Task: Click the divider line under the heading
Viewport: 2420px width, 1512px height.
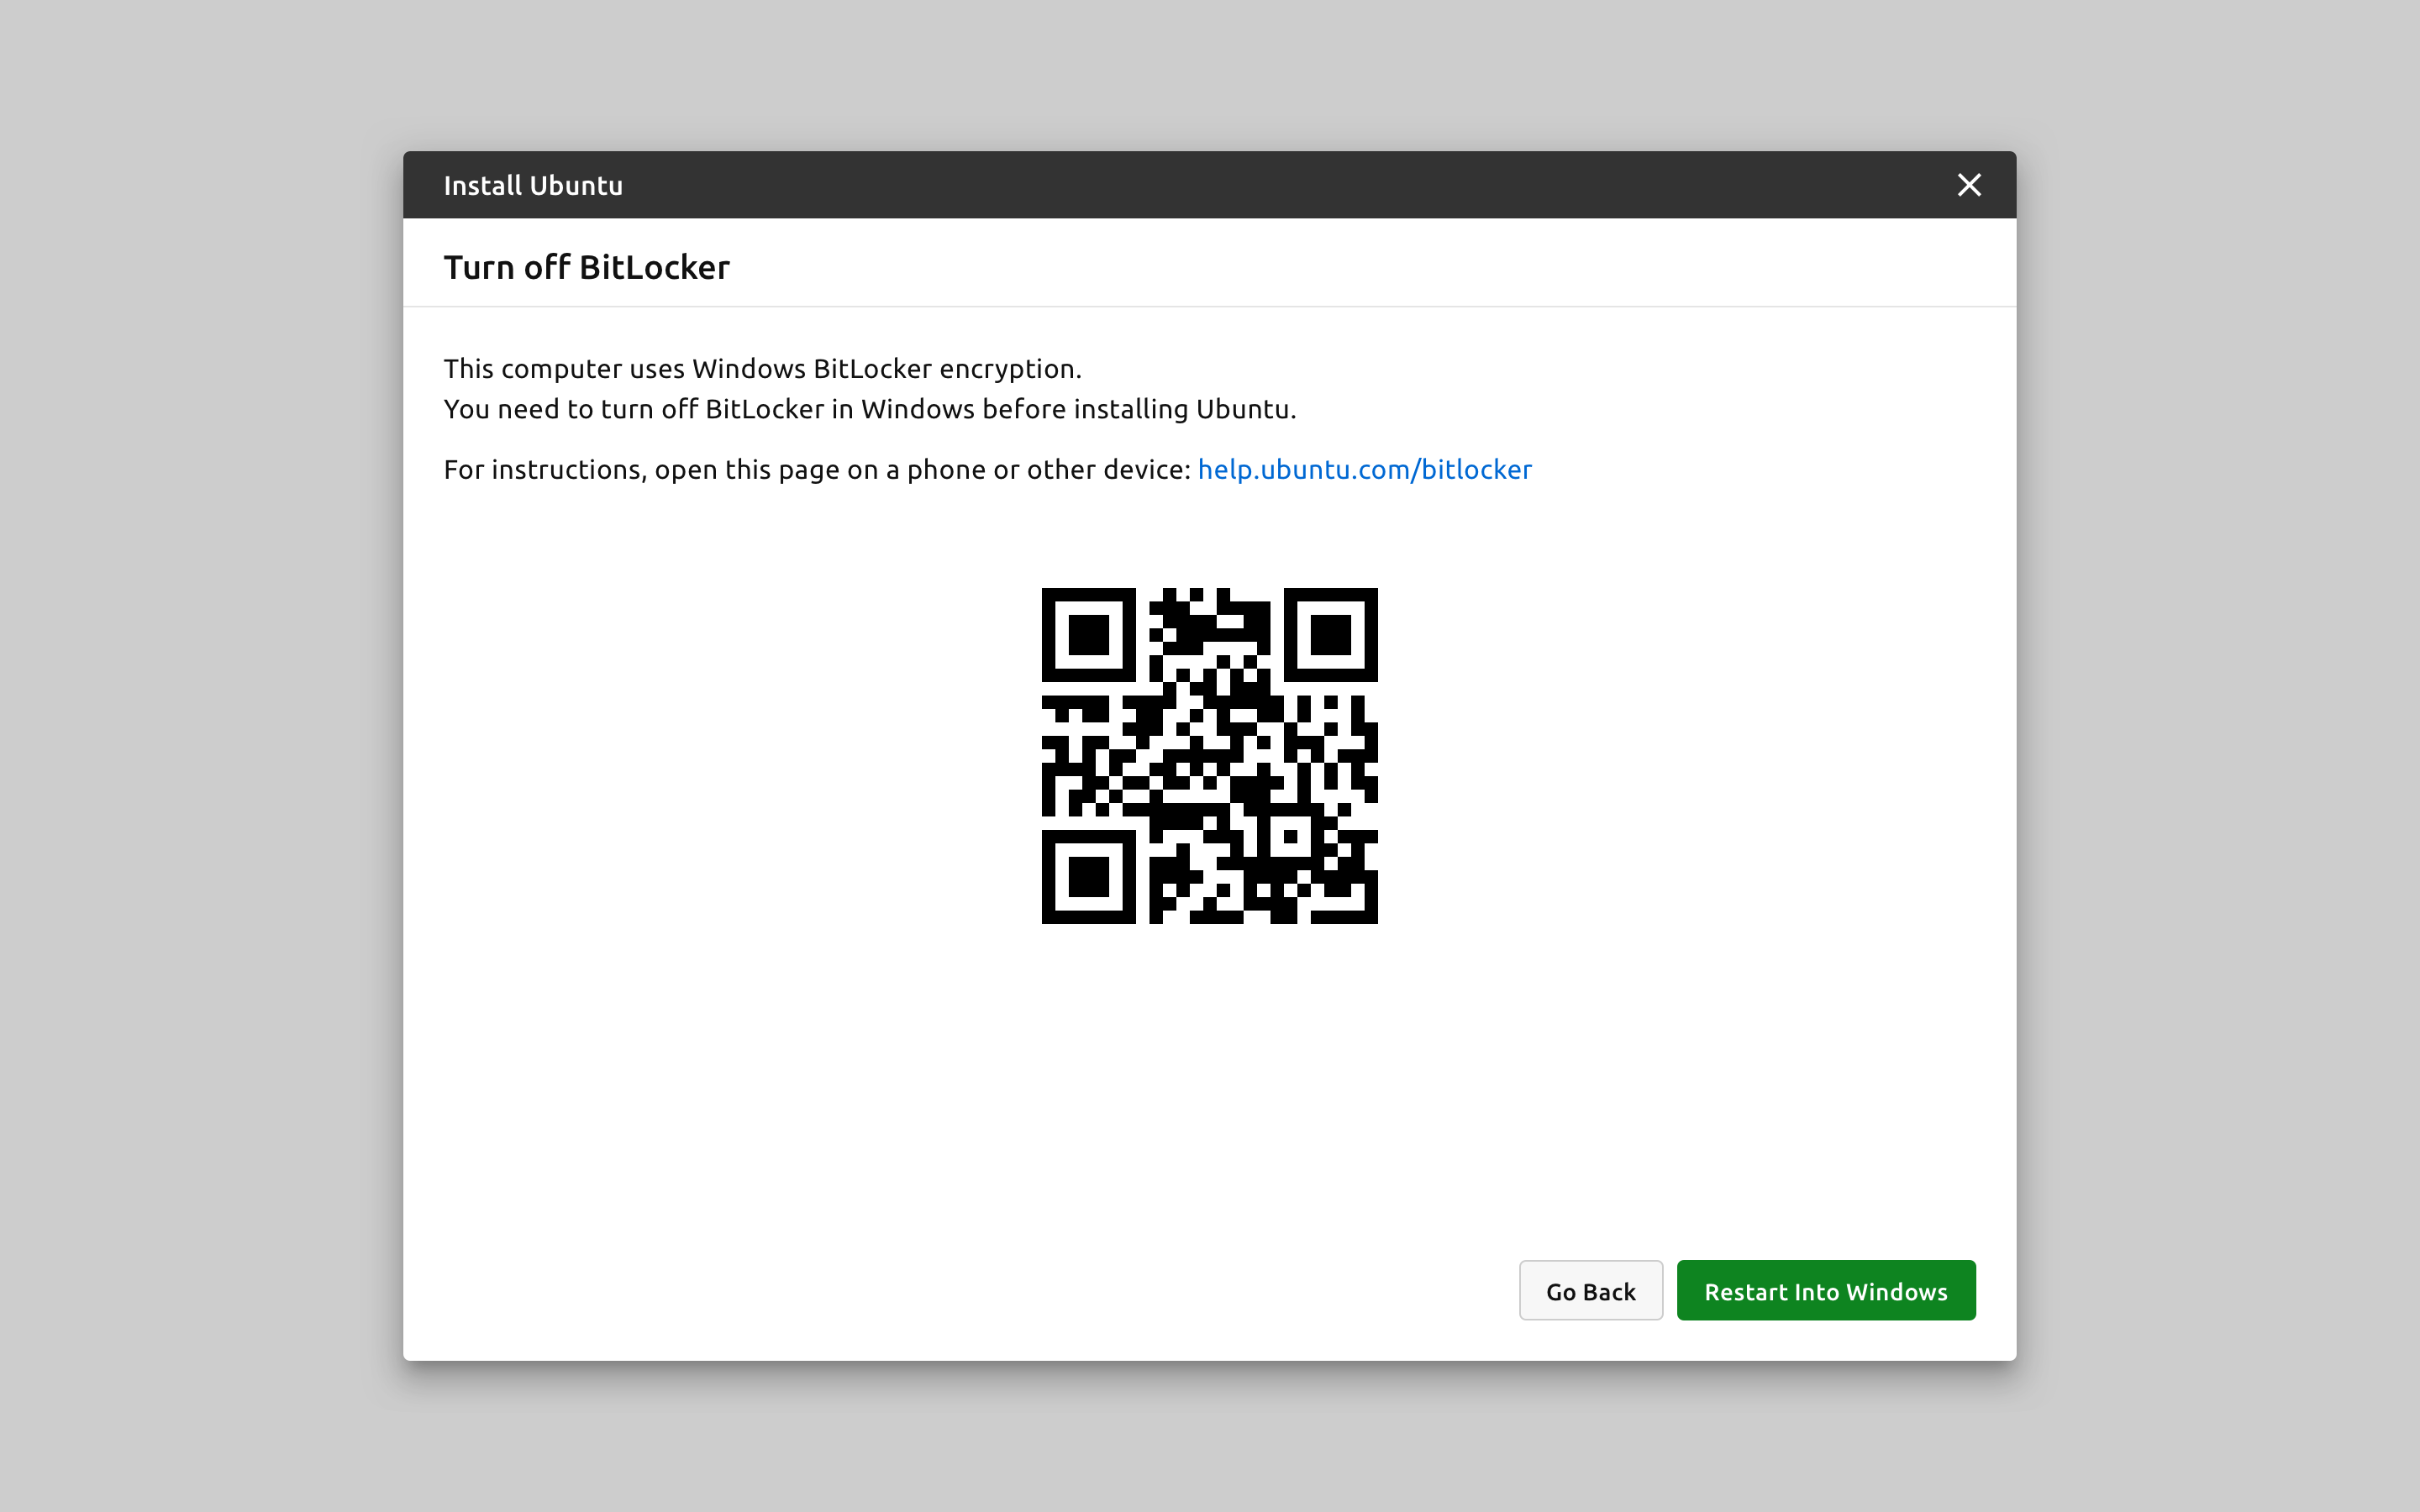Action: [1209, 307]
